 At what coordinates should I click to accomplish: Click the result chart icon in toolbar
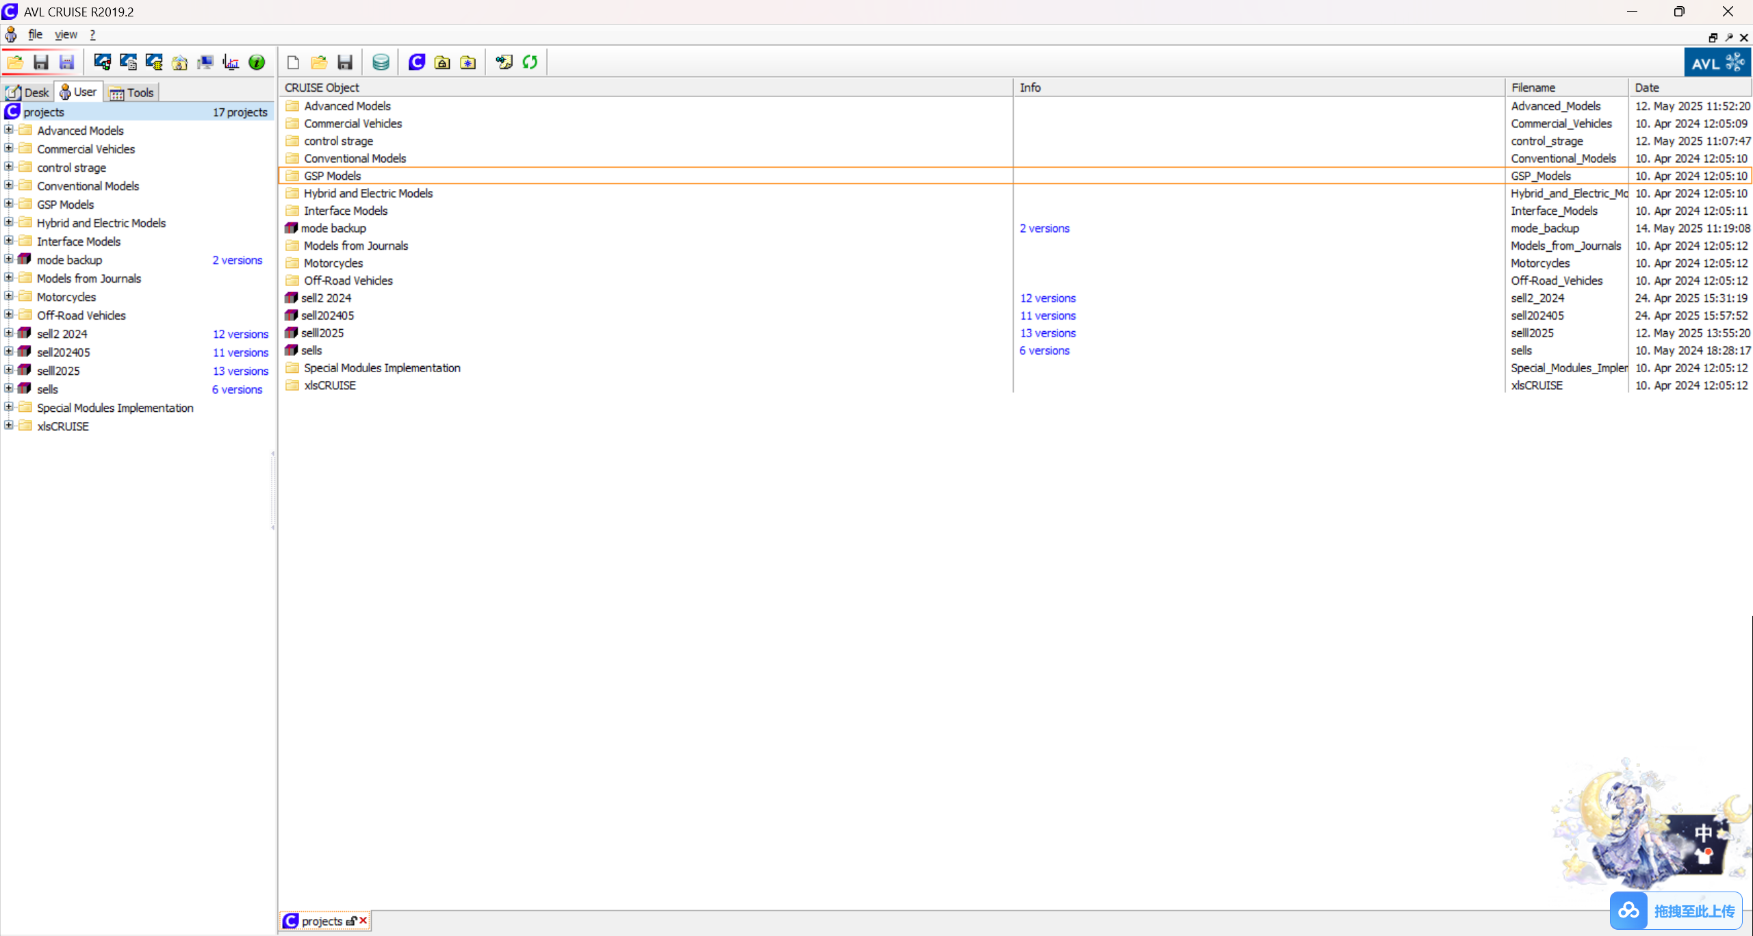(x=231, y=62)
